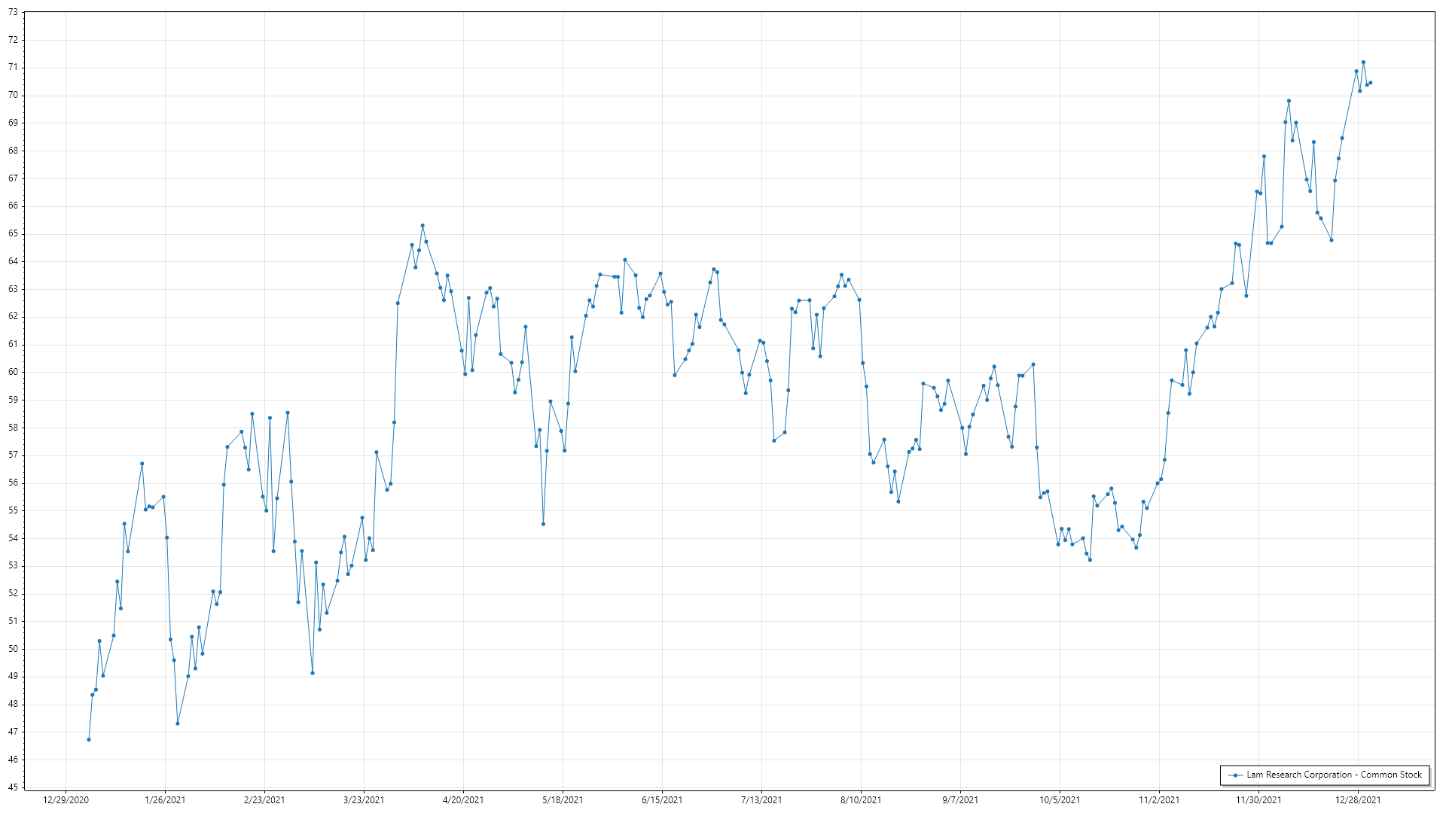Click the April peak data point near 65.3
1446x813 pixels.
tap(423, 225)
